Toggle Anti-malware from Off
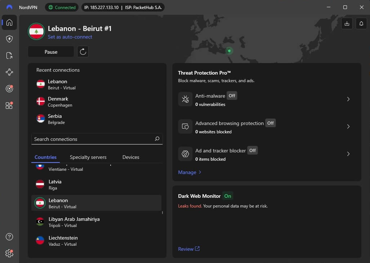Image resolution: width=370 pixels, height=263 pixels. click(232, 95)
